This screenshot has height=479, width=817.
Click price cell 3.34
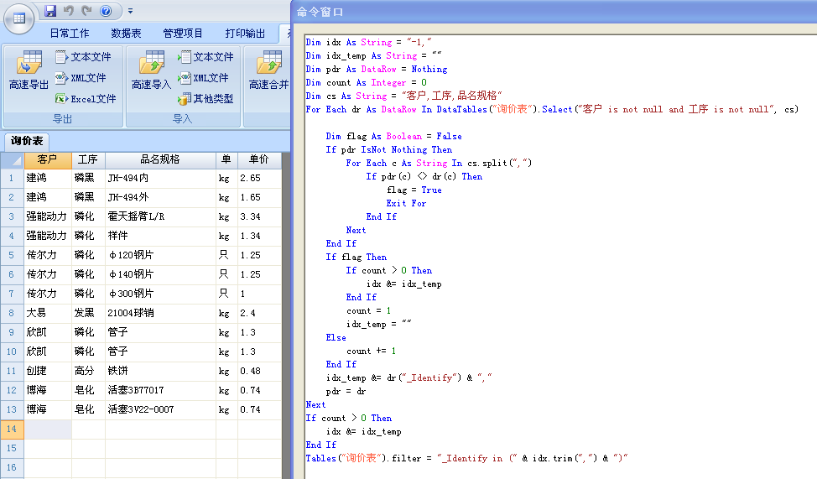[259, 216]
